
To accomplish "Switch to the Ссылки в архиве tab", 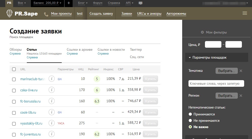I will coord(79,50).
